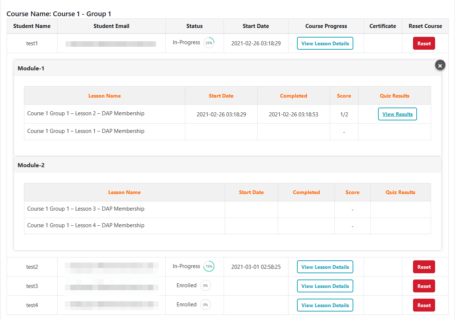Click test2's 75% progress circle
Viewport: 455px width, 320px height.
[209, 267]
